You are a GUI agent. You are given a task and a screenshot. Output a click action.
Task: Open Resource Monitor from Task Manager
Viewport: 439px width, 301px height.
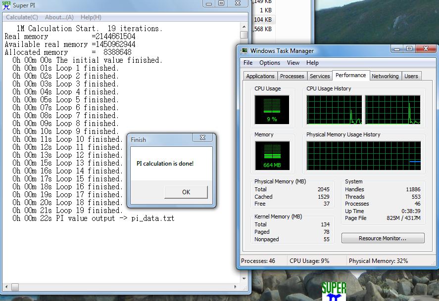click(x=383, y=238)
